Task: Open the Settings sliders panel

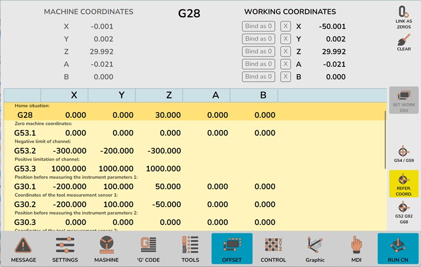Action: [x=65, y=249]
